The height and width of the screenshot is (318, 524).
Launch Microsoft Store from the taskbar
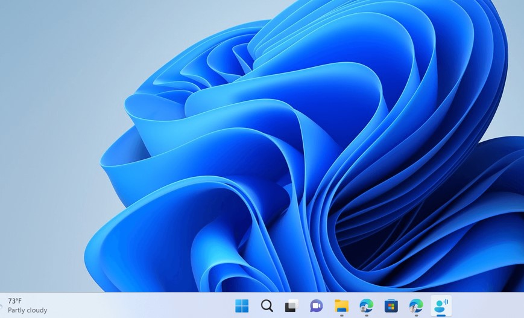391,306
